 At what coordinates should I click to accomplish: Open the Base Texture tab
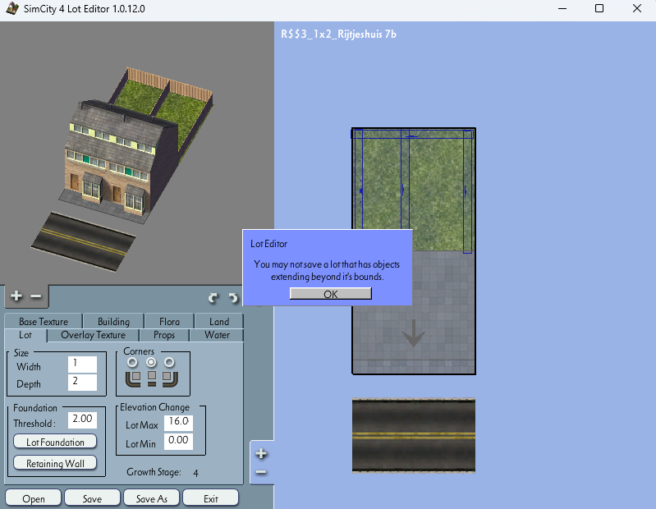point(44,321)
